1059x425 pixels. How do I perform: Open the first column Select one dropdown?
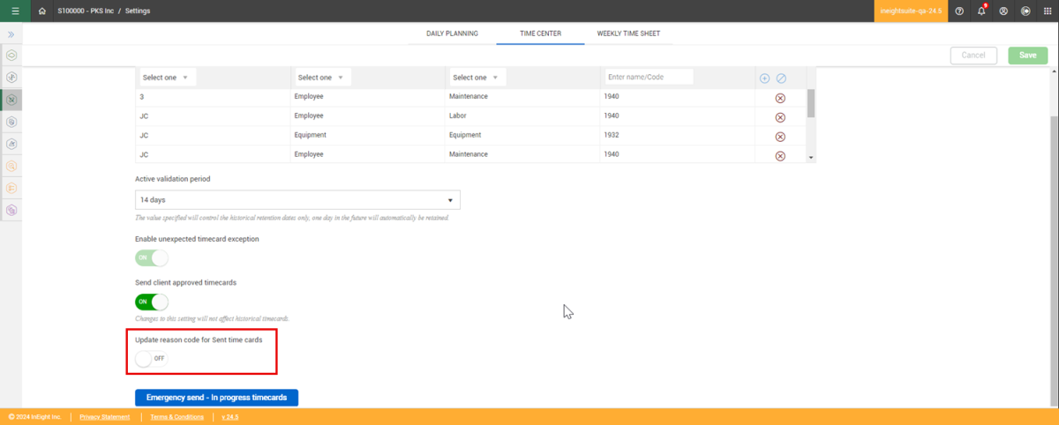pos(166,78)
